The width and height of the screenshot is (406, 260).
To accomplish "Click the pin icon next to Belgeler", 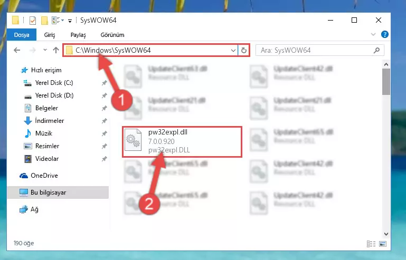I will click(104, 109).
